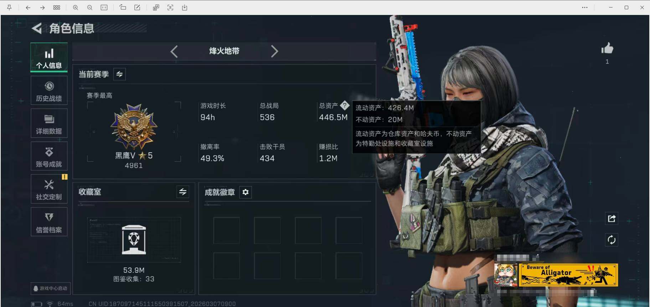Click the 总资产 value 446.5M

(333, 117)
